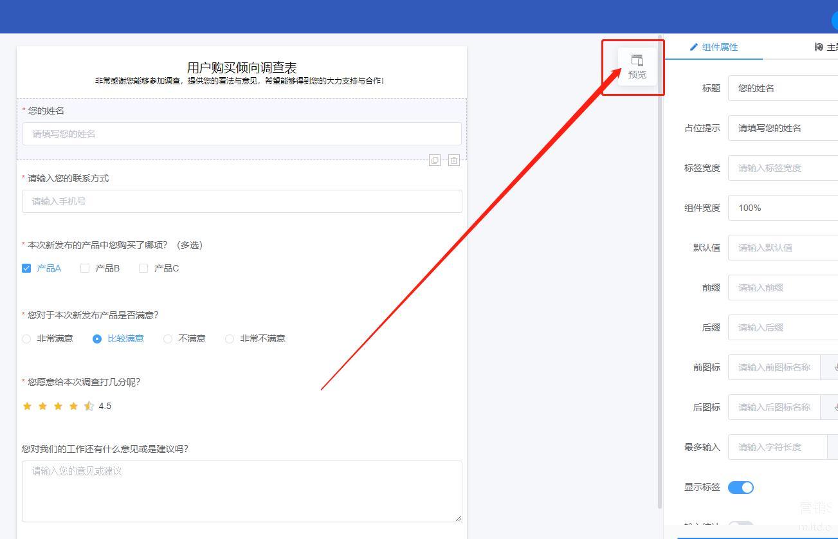
Task: Click the first rating star
Action: [x=27, y=406]
